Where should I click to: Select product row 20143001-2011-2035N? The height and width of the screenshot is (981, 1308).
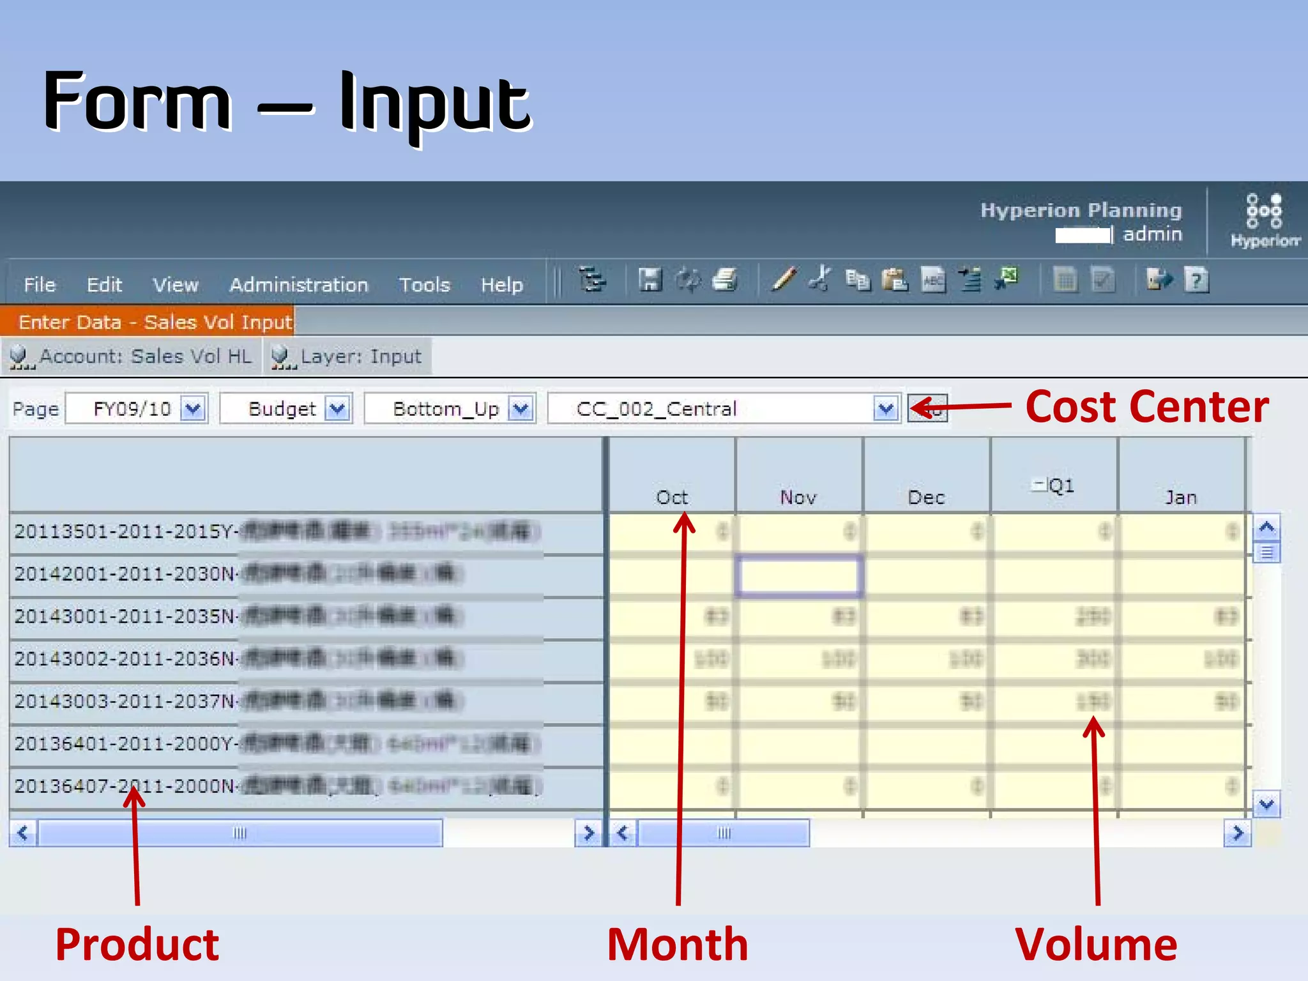pyautogui.click(x=306, y=616)
